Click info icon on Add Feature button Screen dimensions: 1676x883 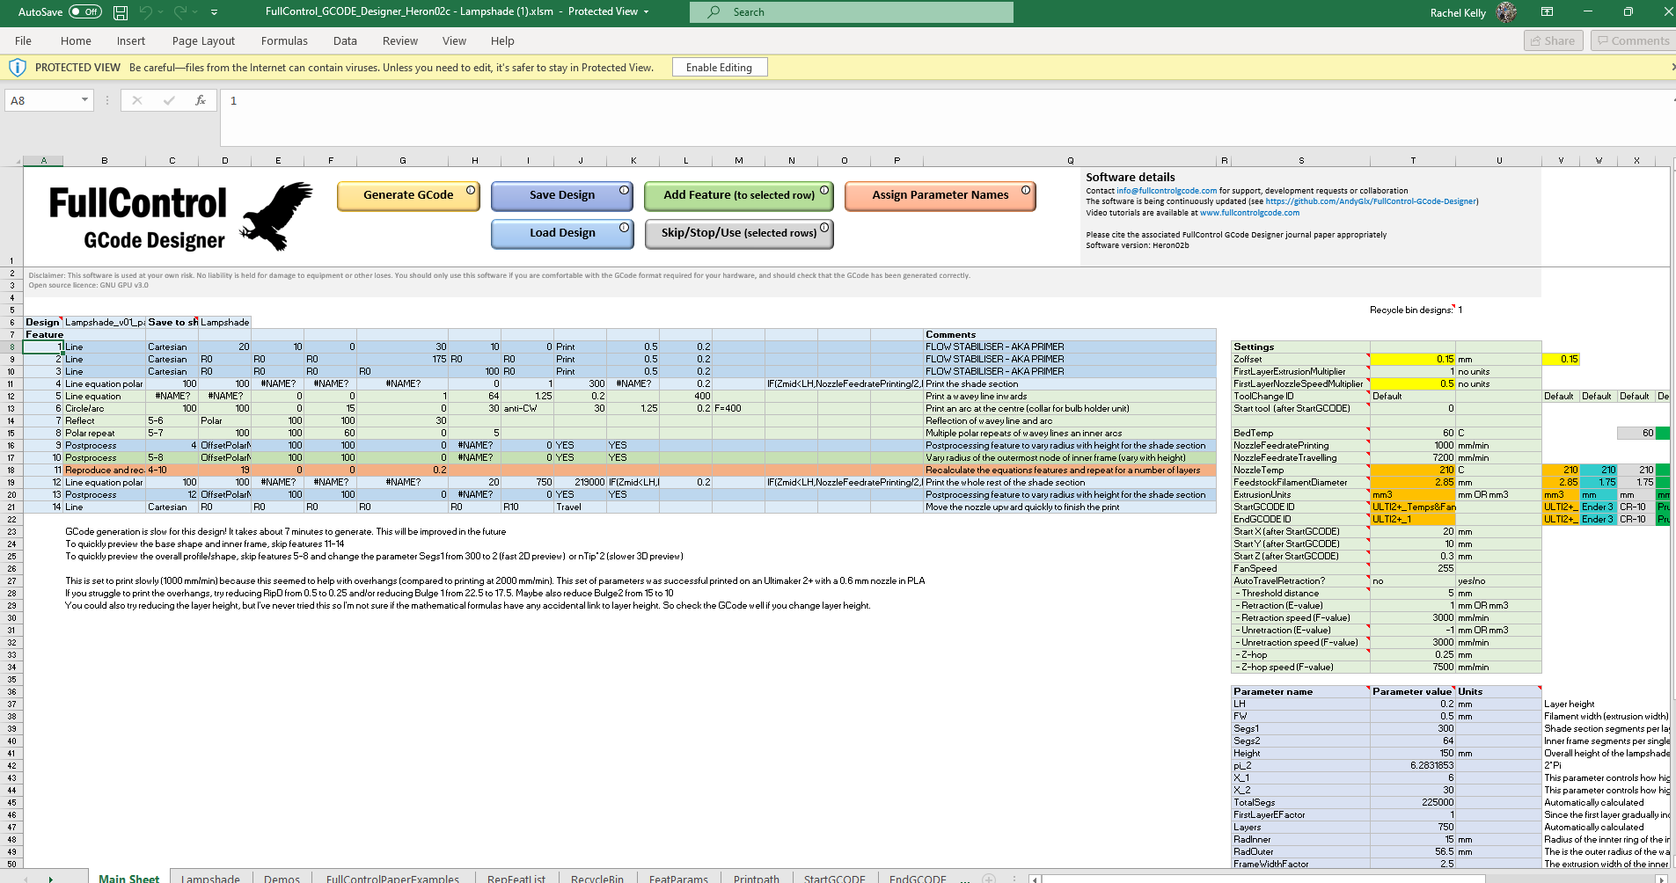coord(824,190)
